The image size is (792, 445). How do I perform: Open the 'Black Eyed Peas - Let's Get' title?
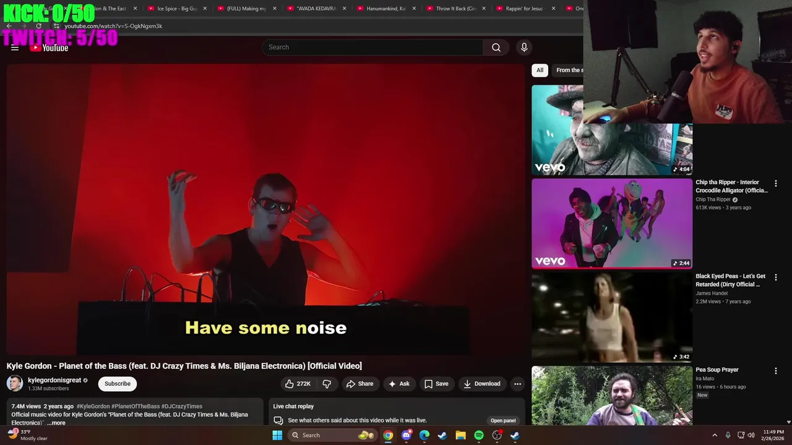(x=731, y=280)
